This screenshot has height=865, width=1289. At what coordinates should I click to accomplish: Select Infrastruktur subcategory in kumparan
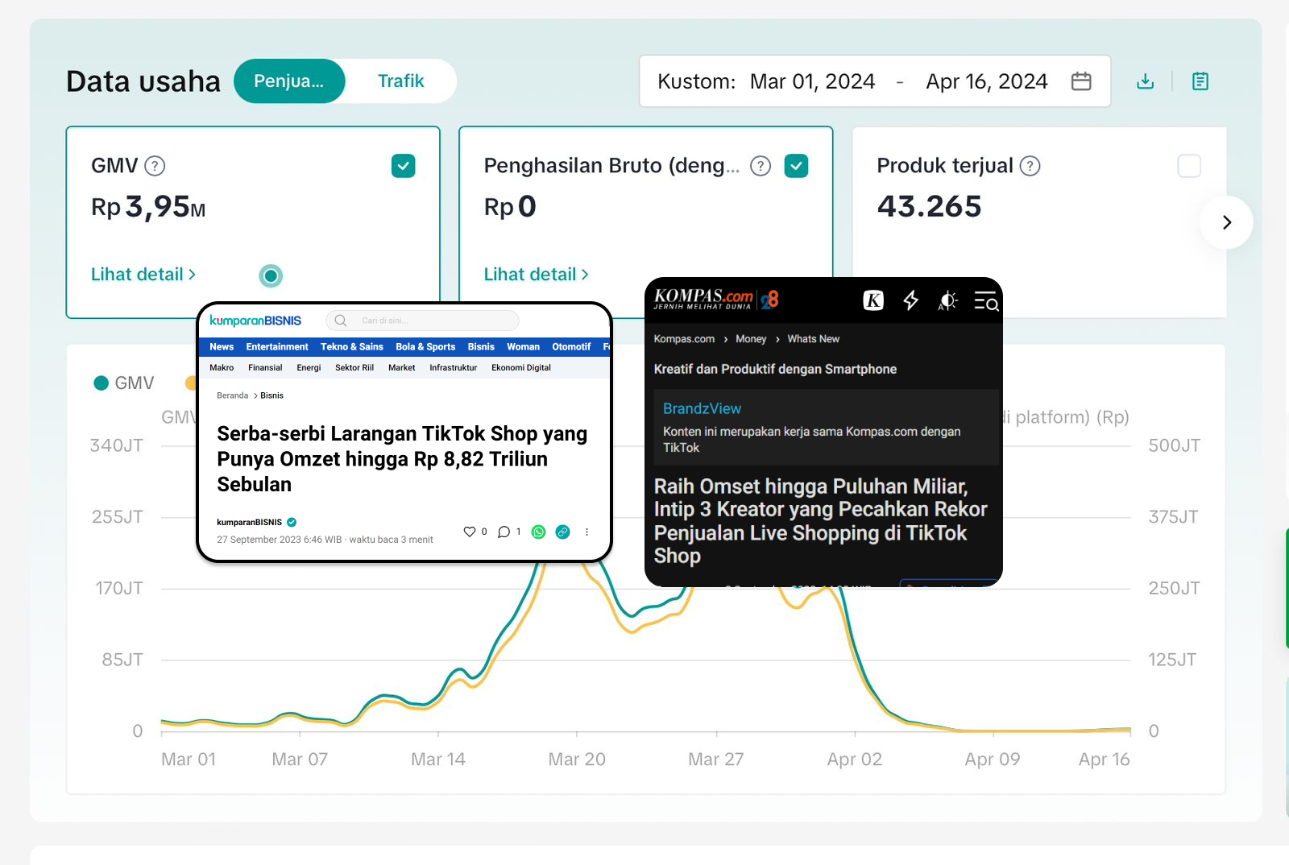click(453, 368)
